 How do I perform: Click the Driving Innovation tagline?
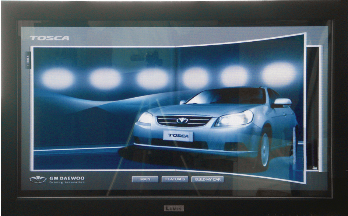click(x=67, y=182)
